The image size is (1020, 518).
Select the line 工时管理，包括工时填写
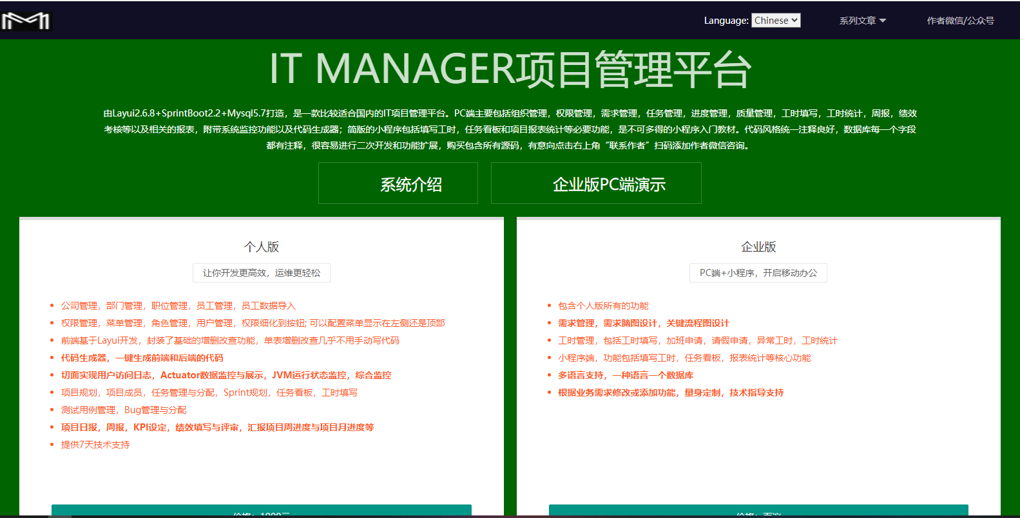click(698, 340)
